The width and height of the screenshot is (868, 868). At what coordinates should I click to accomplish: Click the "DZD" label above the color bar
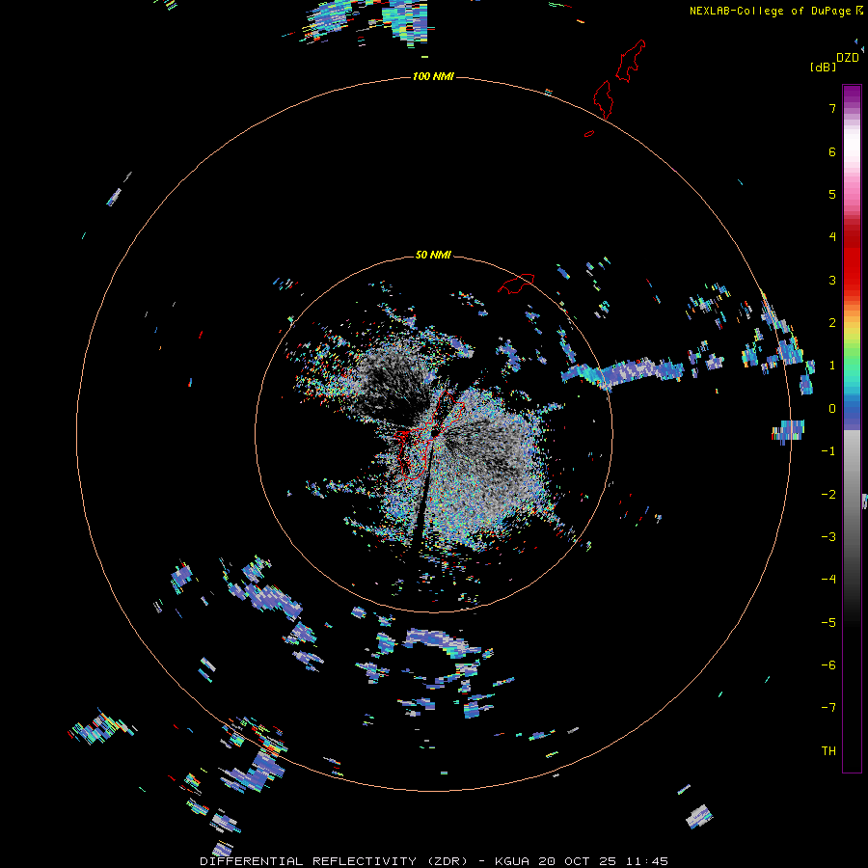click(848, 58)
